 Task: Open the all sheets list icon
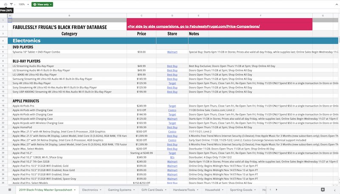point(10,190)
